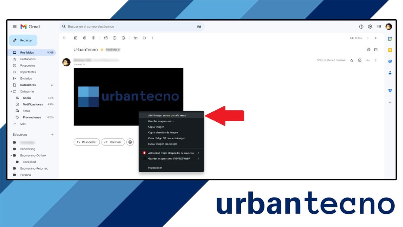This screenshot has height=227, width=403.
Task: Open email in a new window
Action: pos(376,50)
